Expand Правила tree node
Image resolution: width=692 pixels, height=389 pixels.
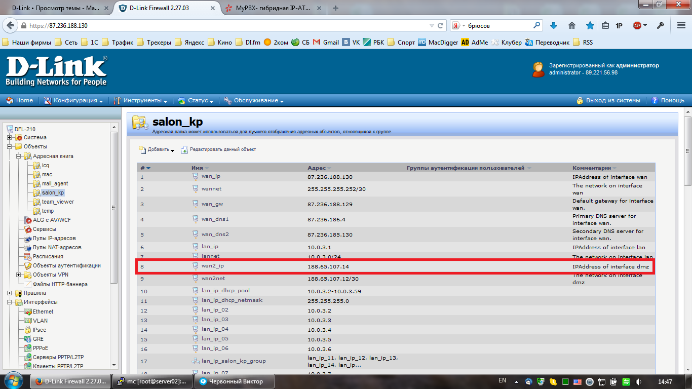10,293
